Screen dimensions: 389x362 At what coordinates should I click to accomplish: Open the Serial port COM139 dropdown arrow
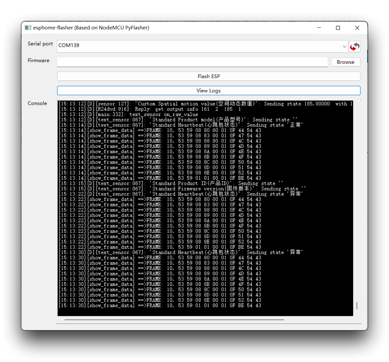[x=345, y=47]
